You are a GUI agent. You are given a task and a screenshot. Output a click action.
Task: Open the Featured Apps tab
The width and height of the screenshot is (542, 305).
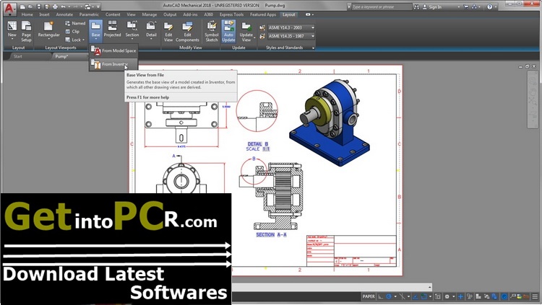coord(263,14)
